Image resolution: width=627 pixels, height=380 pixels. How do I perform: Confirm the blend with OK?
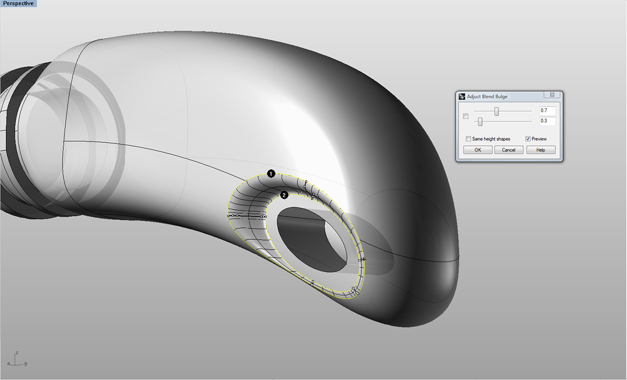point(477,150)
